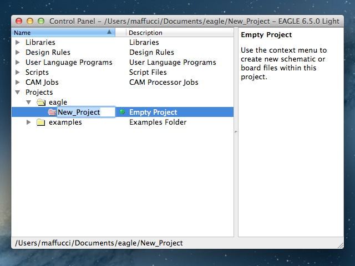Click the panel splitter handle
Screen dimensions: 355x266
coord(236,132)
